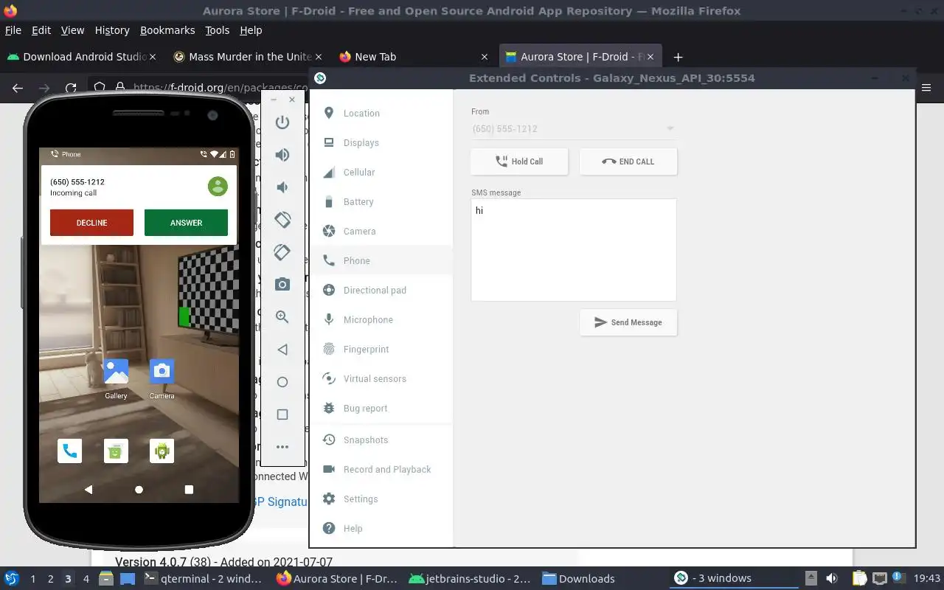This screenshot has height=590, width=944.
Task: Open Firefox Edit menu
Action: [41, 30]
